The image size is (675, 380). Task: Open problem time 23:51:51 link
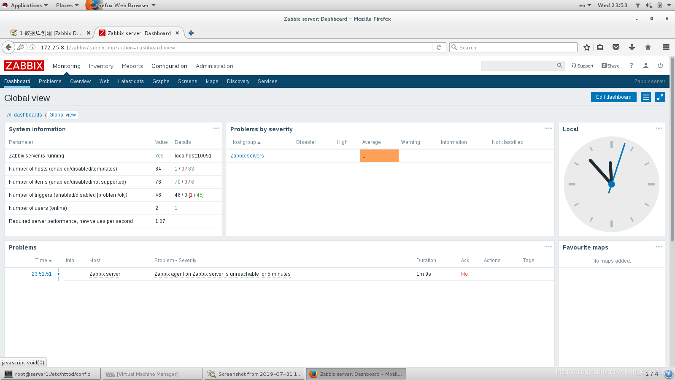42,274
